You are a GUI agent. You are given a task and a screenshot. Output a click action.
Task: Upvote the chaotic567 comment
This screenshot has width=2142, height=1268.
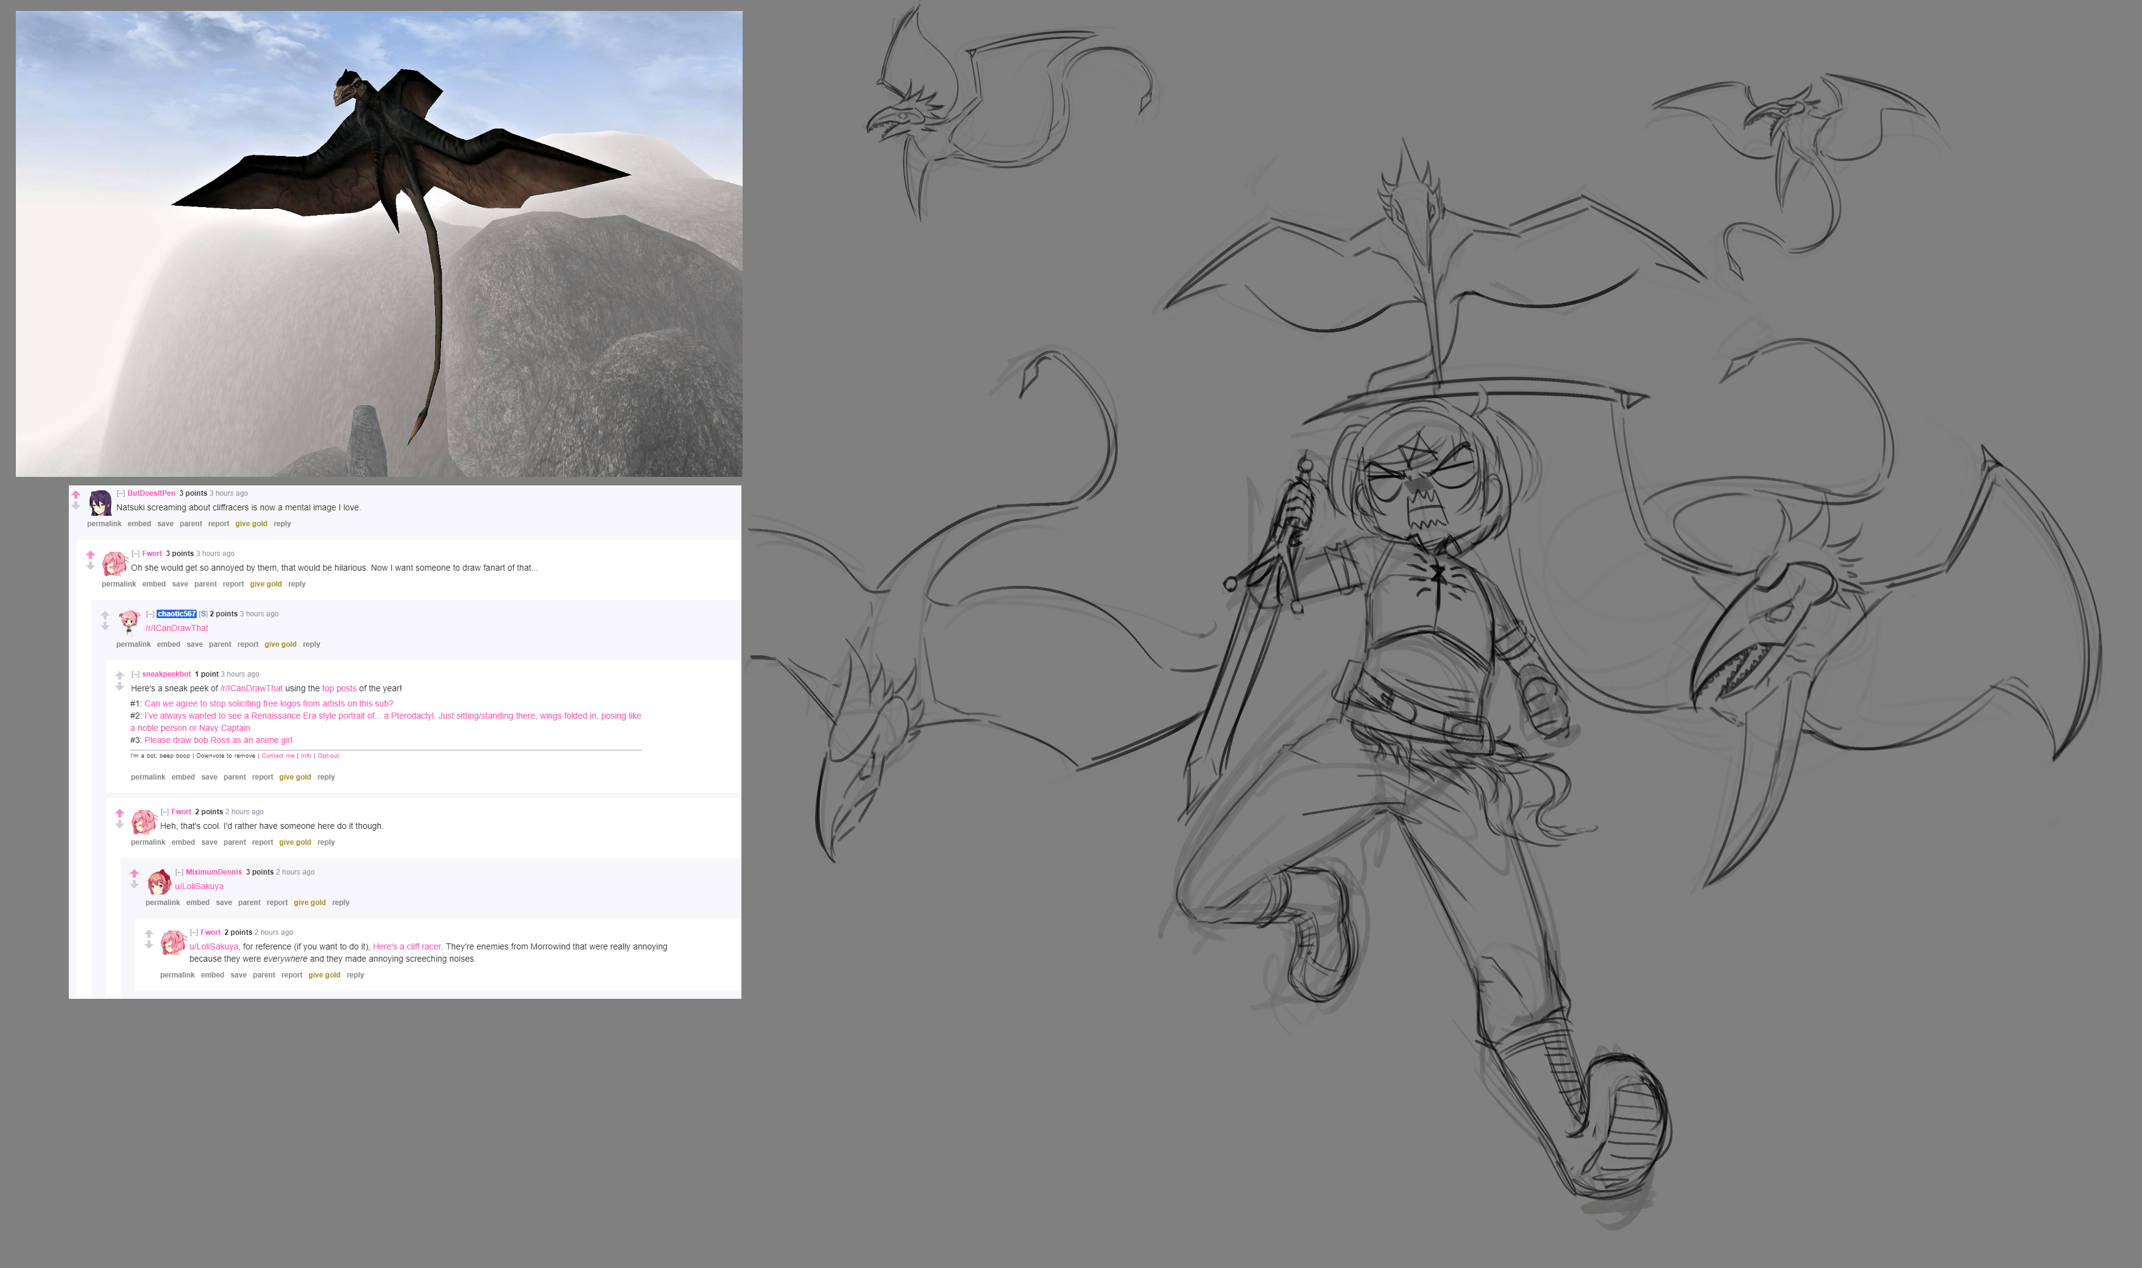[105, 615]
